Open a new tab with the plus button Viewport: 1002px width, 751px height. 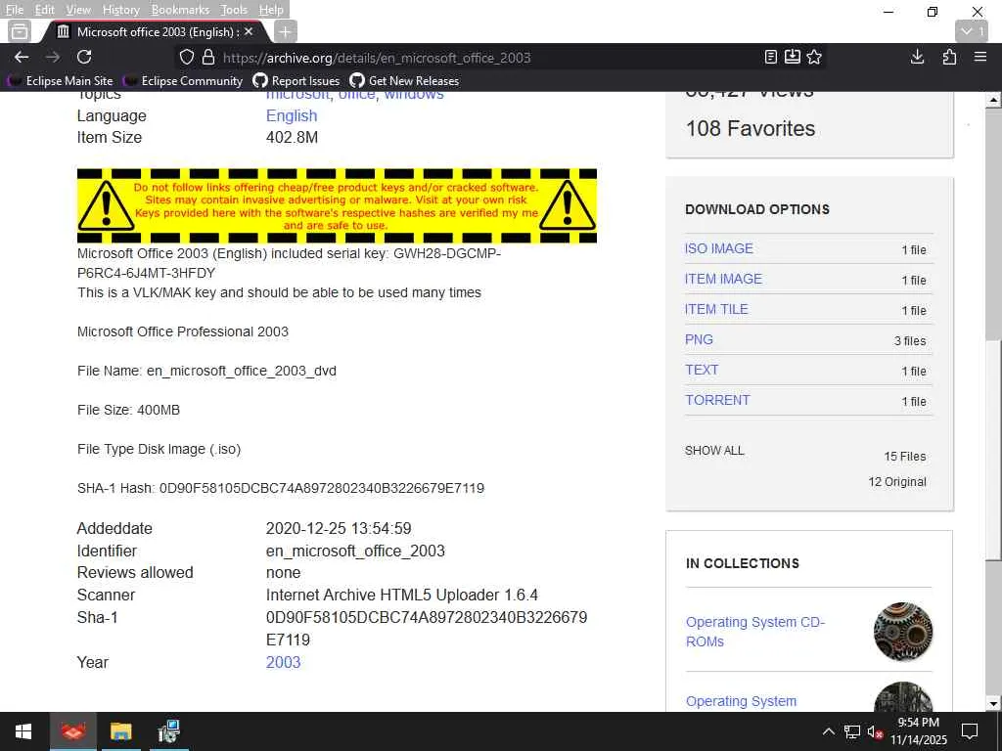click(285, 31)
